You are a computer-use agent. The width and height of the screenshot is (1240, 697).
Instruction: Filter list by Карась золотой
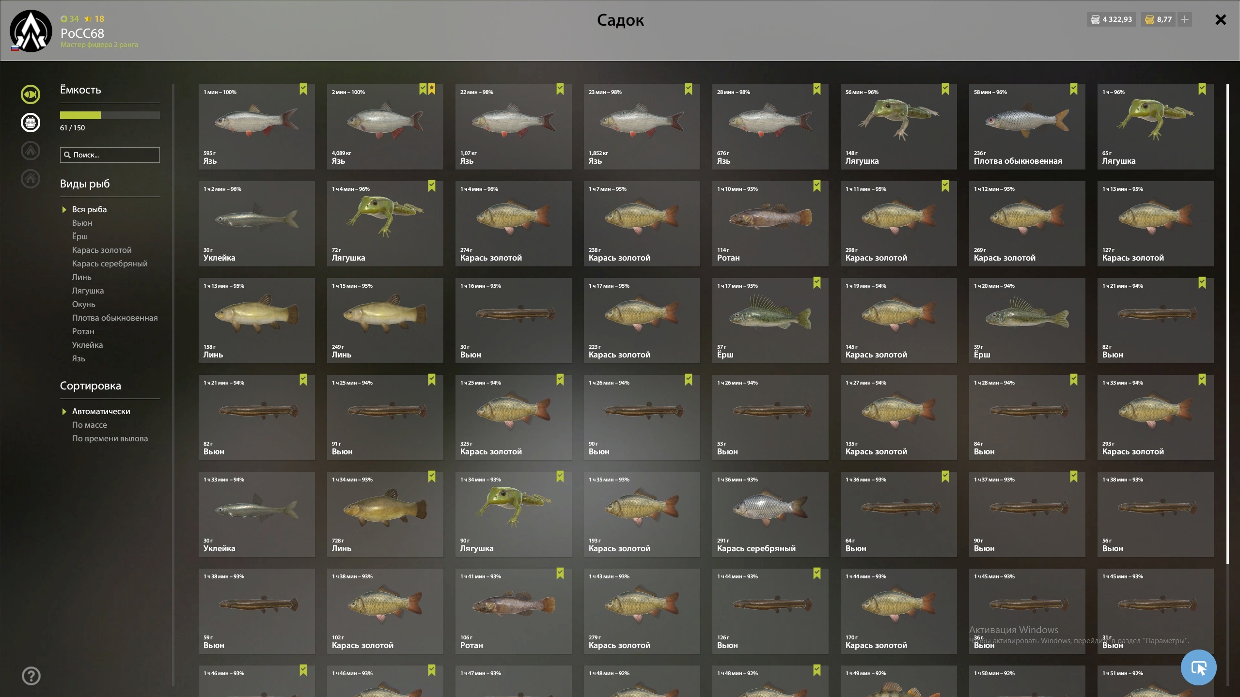pyautogui.click(x=102, y=250)
